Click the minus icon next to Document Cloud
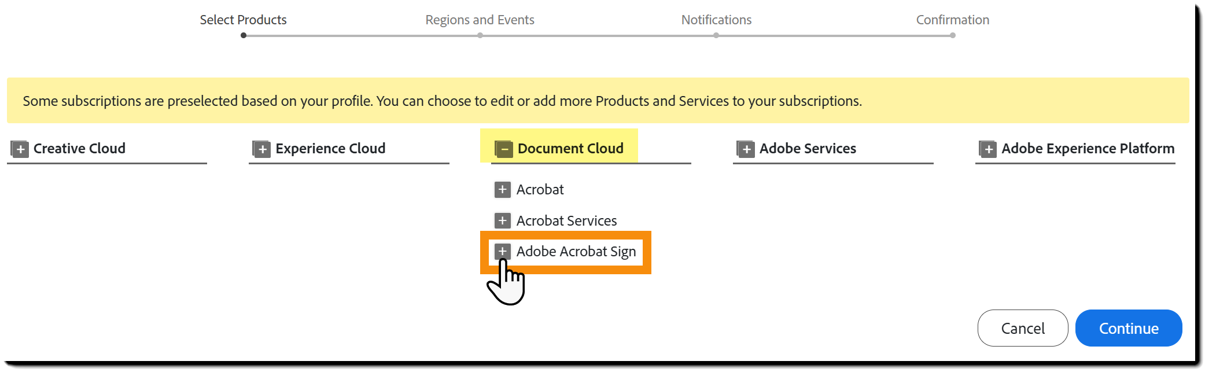1205x372 pixels. tap(504, 149)
